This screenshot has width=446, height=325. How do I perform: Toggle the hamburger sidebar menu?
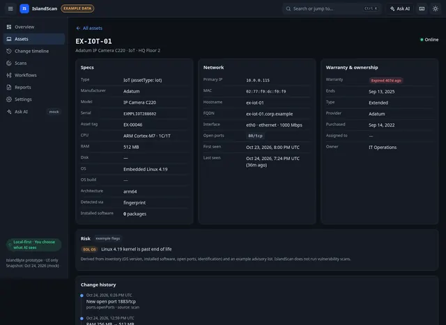[10, 8]
